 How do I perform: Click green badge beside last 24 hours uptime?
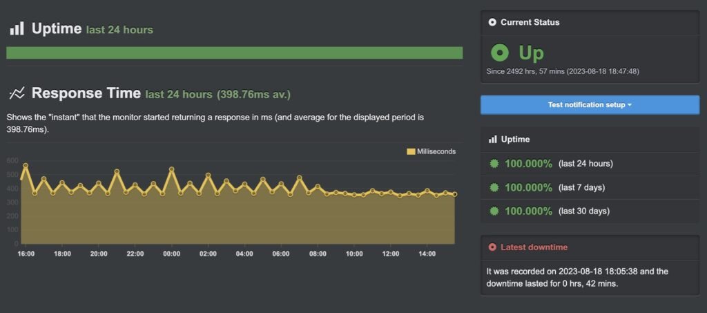[494, 164]
